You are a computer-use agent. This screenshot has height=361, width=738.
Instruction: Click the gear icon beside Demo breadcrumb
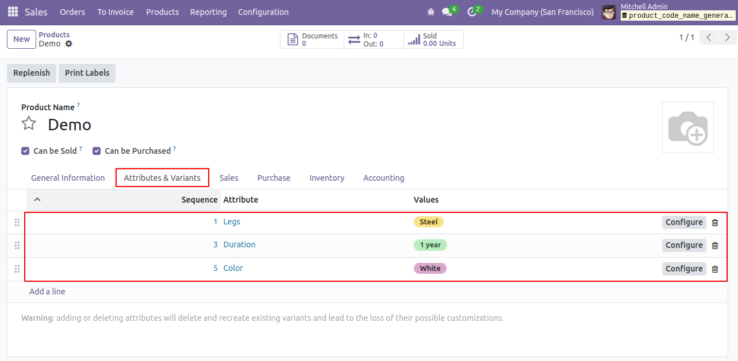pyautogui.click(x=69, y=44)
